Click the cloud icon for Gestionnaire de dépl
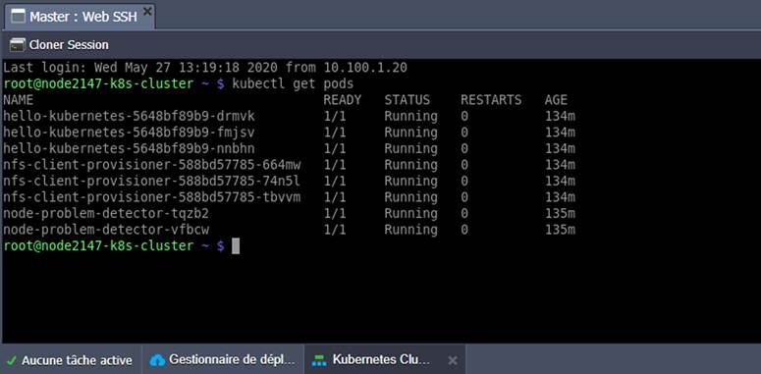Screen dimensions: 761x374 click(x=157, y=360)
